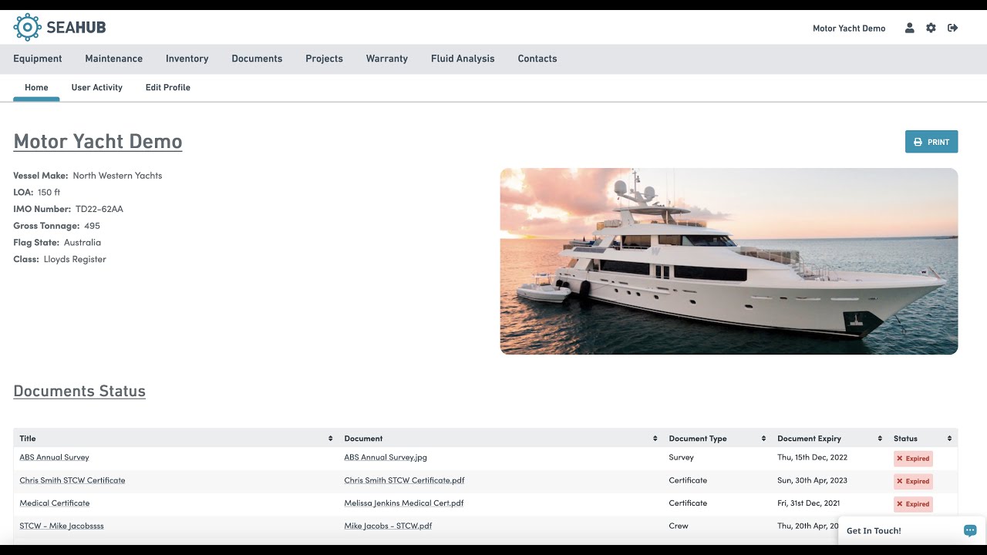This screenshot has width=987, height=555.
Task: Open Chris Smith STCW Certificate.pdf file
Action: pos(404,480)
